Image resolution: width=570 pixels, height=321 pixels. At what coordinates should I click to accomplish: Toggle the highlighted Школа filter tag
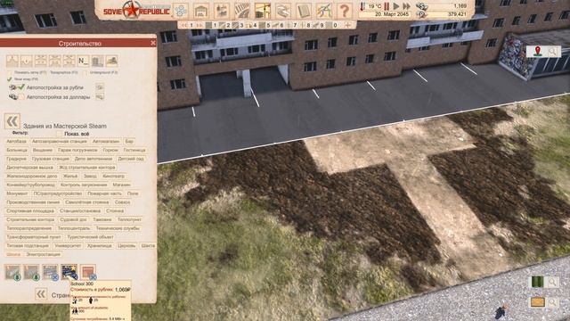click(13, 254)
